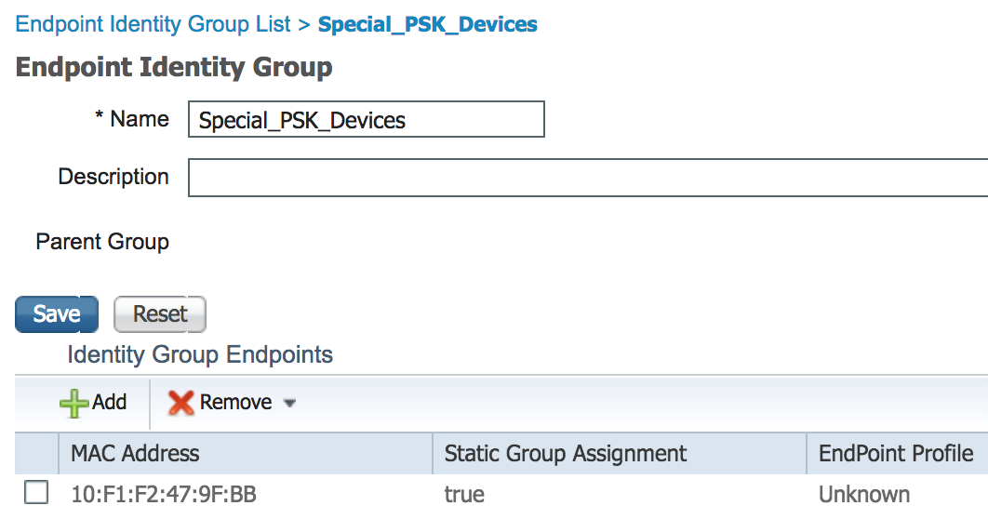This screenshot has width=988, height=519.
Task: Click the Add endpoint label
Action: click(109, 402)
